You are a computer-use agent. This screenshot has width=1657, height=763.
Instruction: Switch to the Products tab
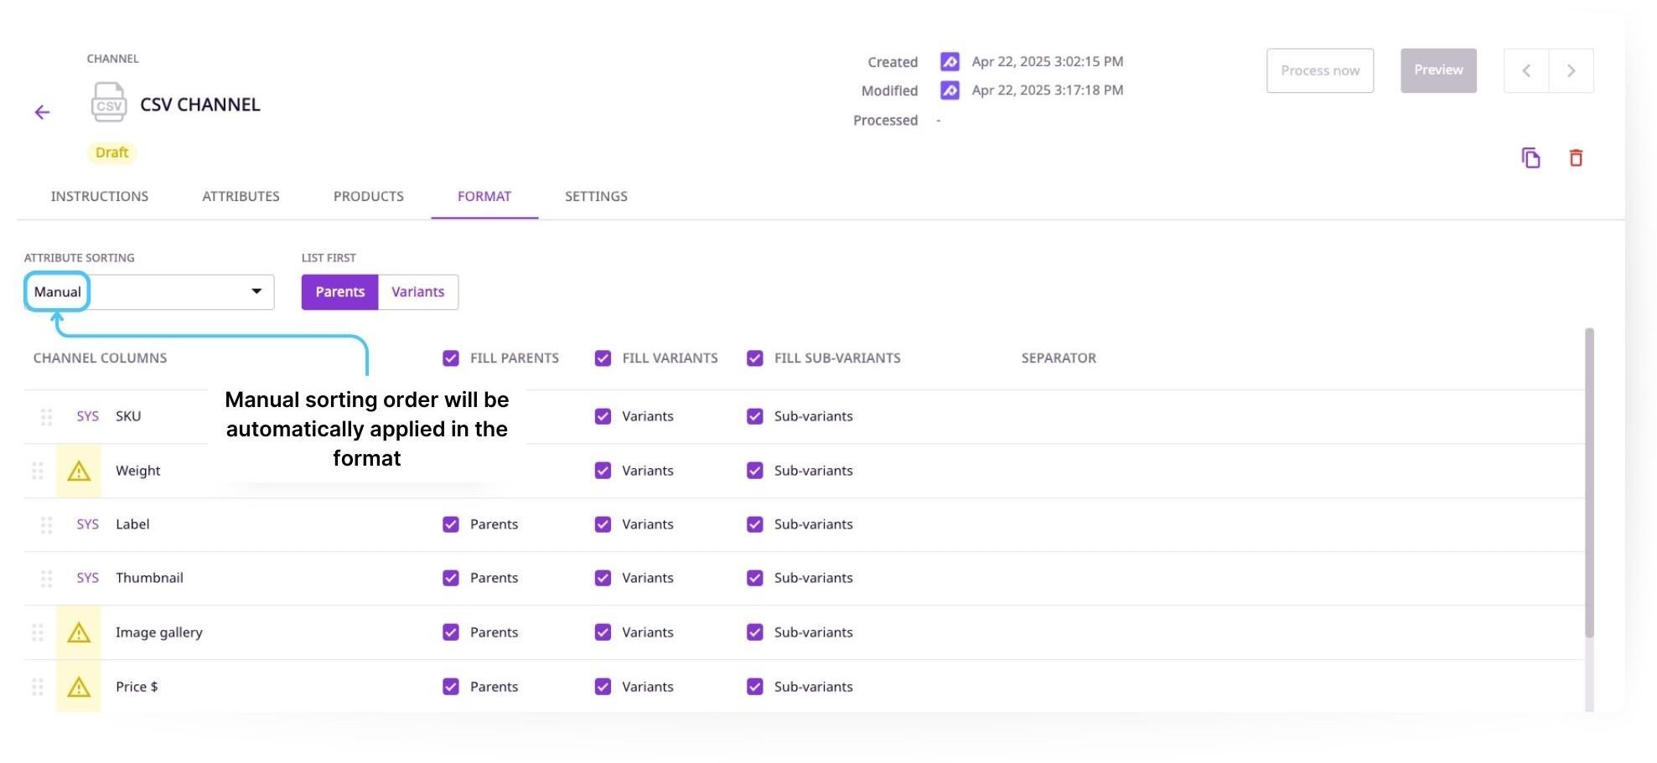coord(369,196)
